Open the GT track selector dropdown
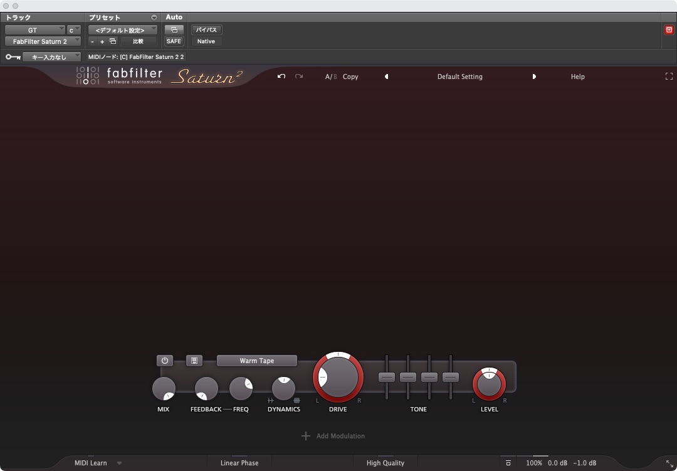 (x=35, y=30)
